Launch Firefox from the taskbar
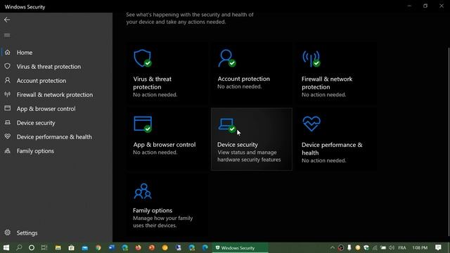Screen dimensions: 450x253 (x=139, y=247)
